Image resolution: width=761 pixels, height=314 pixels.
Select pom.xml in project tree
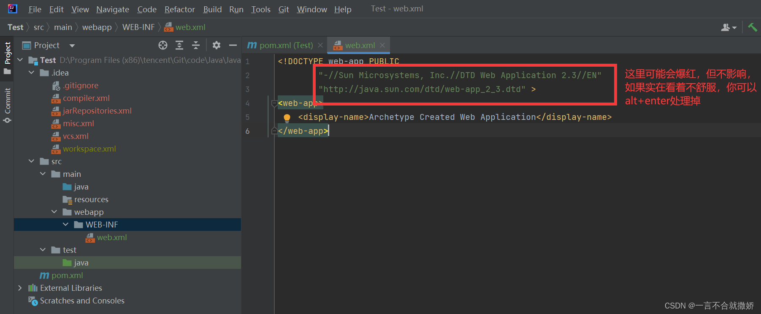tap(67, 275)
